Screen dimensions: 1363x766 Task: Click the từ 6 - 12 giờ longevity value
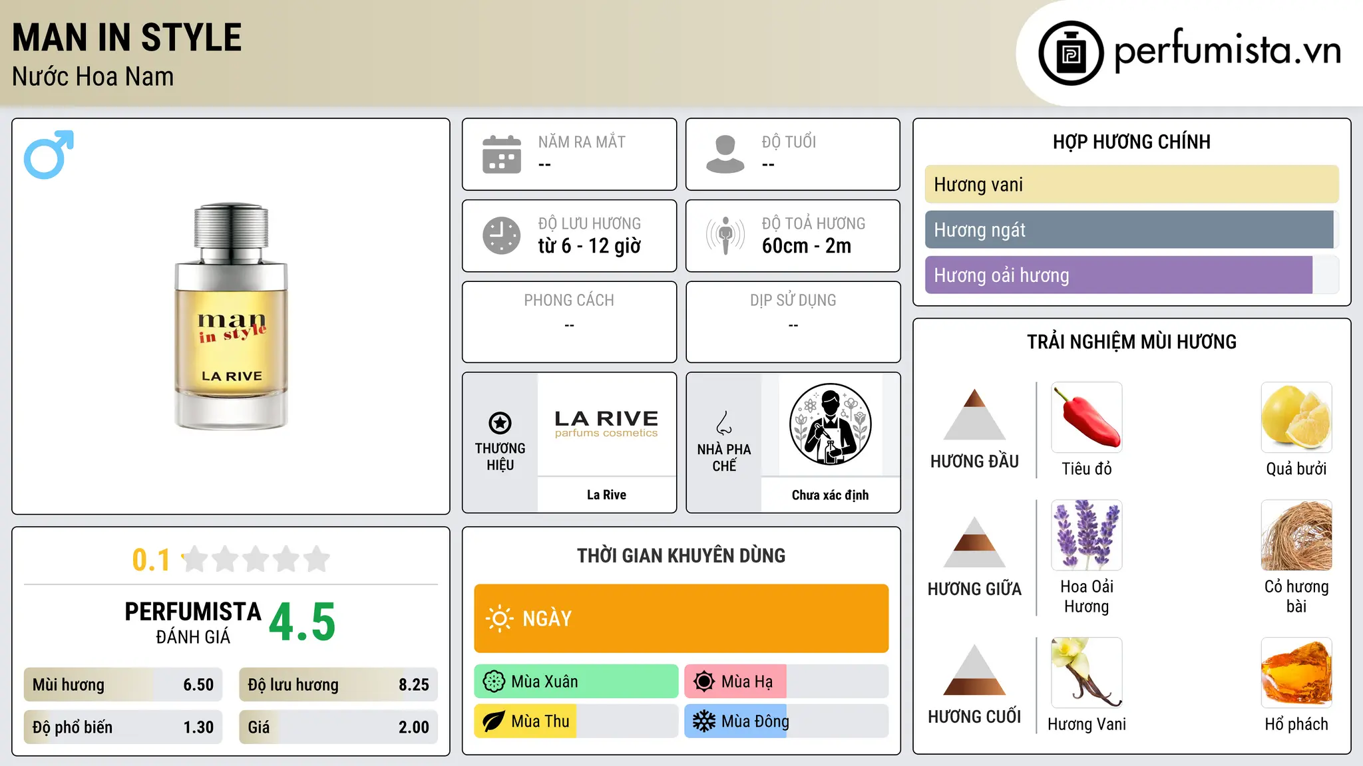pos(590,246)
